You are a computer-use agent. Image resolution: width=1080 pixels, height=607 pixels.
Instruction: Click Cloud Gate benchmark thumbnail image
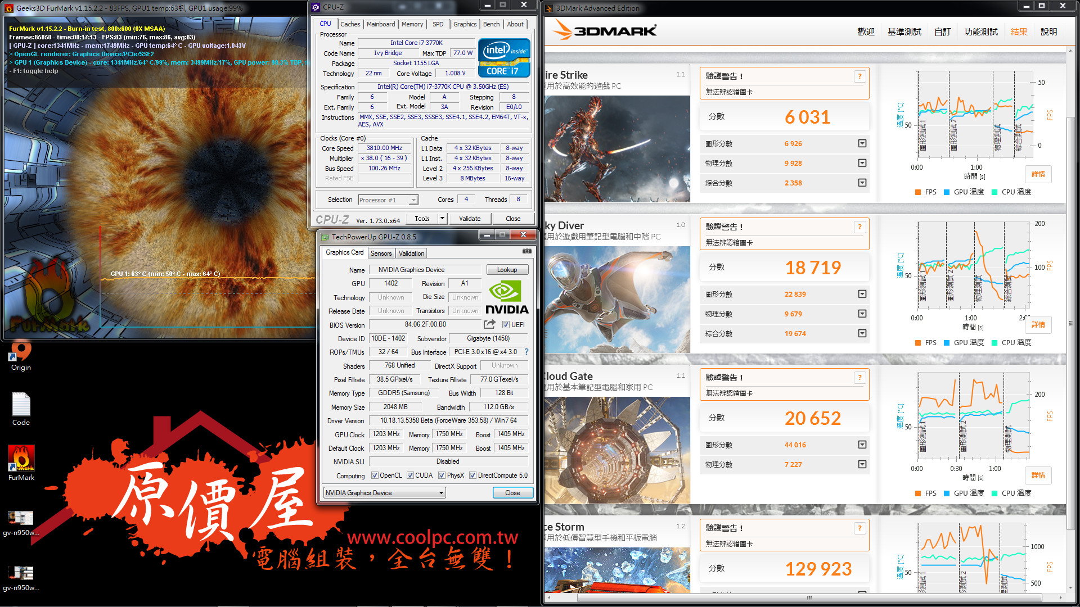[x=617, y=450]
